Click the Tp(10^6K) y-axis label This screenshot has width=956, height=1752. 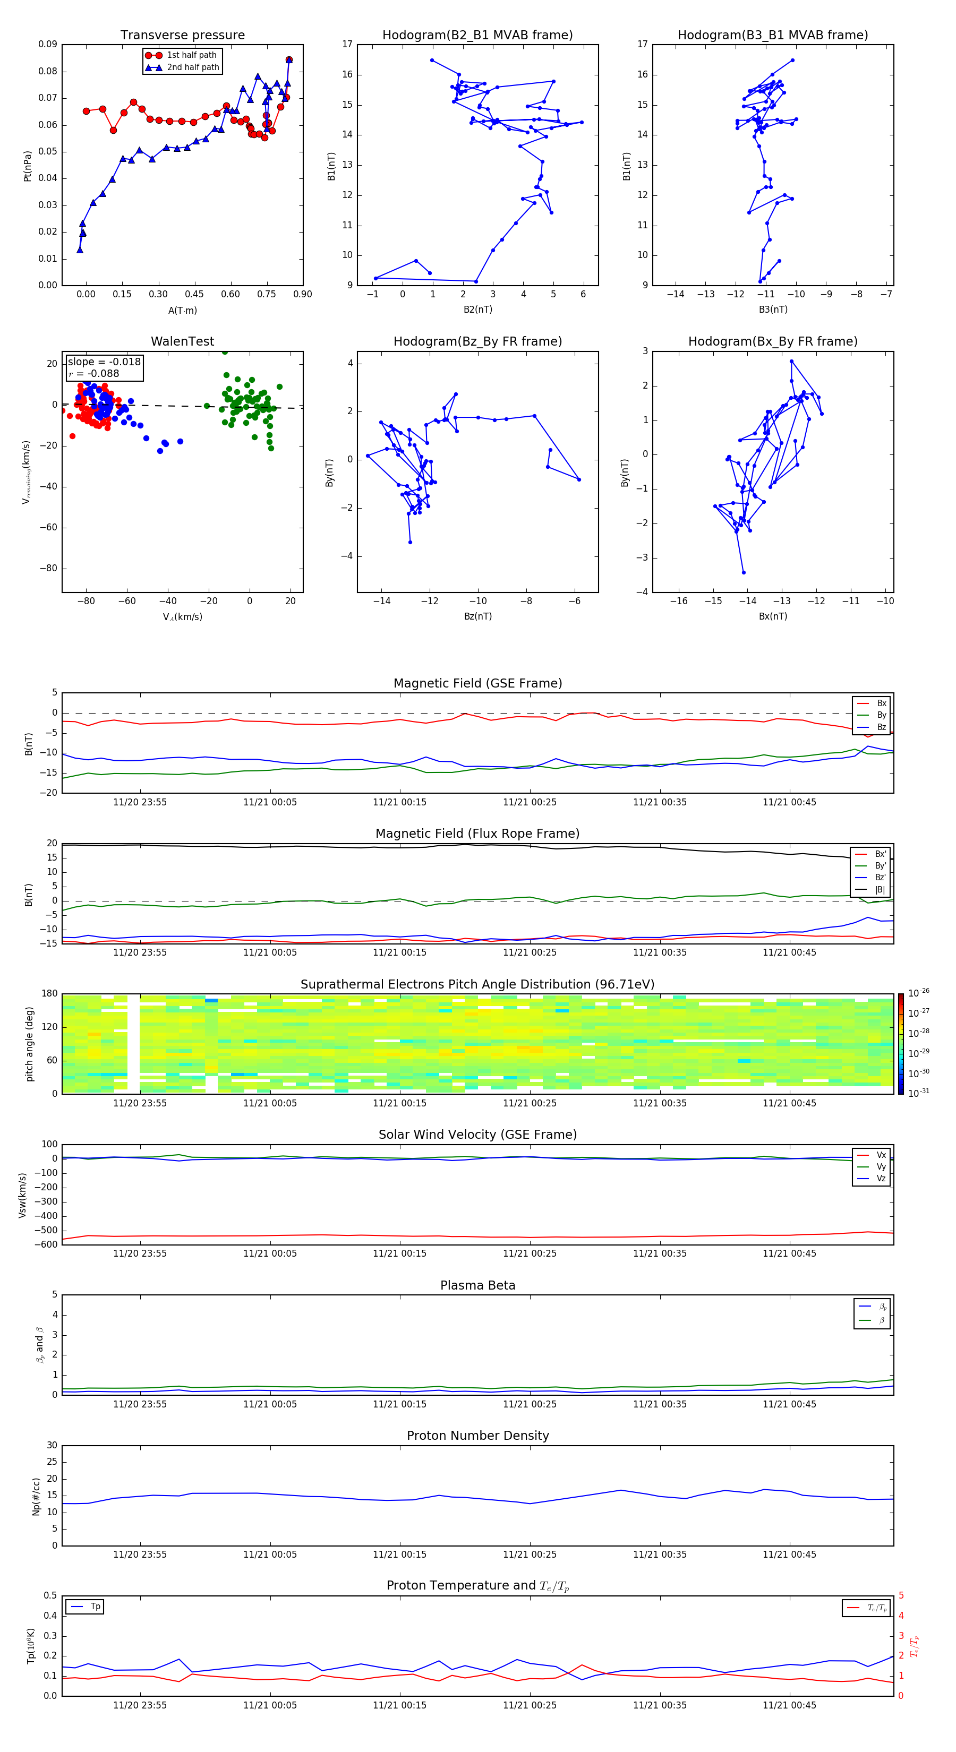click(x=31, y=1646)
